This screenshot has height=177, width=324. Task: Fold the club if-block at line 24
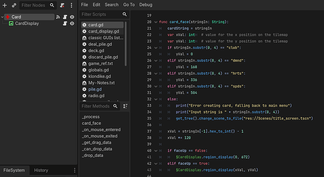[156, 48]
